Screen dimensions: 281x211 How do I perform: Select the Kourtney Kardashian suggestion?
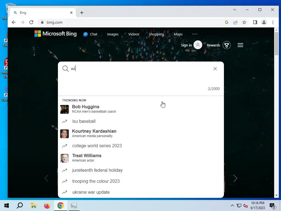pos(141,134)
